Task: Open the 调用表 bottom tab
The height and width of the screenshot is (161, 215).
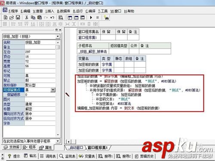Action: pos(48,156)
